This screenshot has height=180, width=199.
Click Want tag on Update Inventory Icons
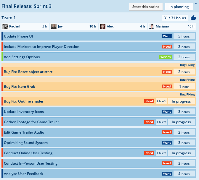167,112
